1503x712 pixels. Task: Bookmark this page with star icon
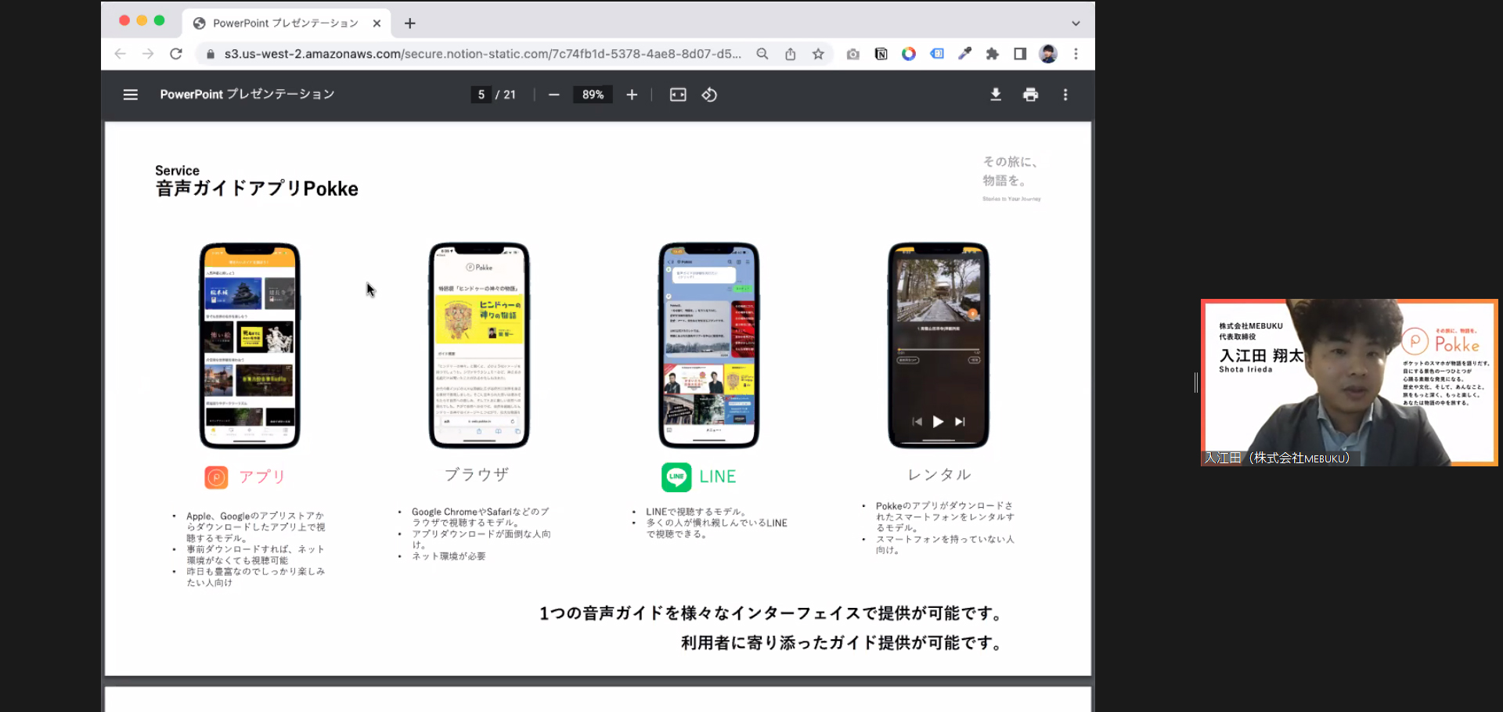pos(818,54)
